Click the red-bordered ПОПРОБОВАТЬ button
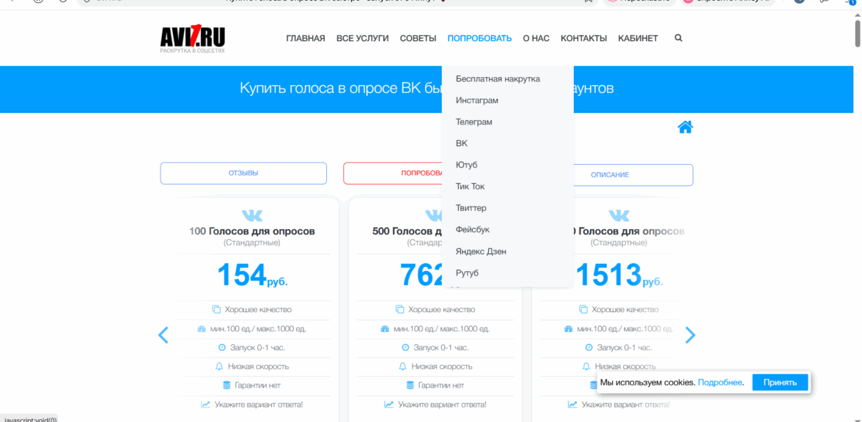The width and height of the screenshot is (862, 422). point(393,173)
